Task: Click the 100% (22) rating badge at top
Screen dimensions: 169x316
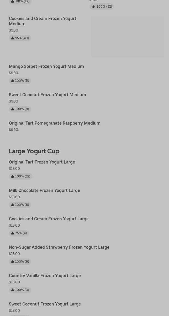Action: click(x=102, y=7)
